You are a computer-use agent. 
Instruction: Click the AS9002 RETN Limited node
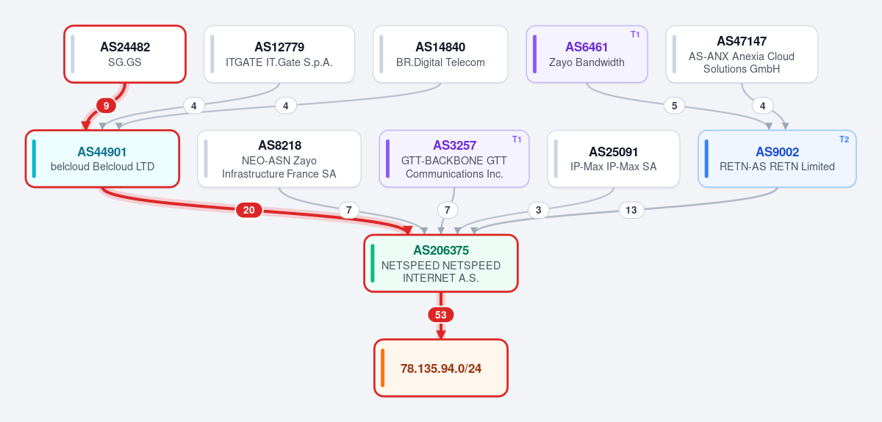(777, 159)
